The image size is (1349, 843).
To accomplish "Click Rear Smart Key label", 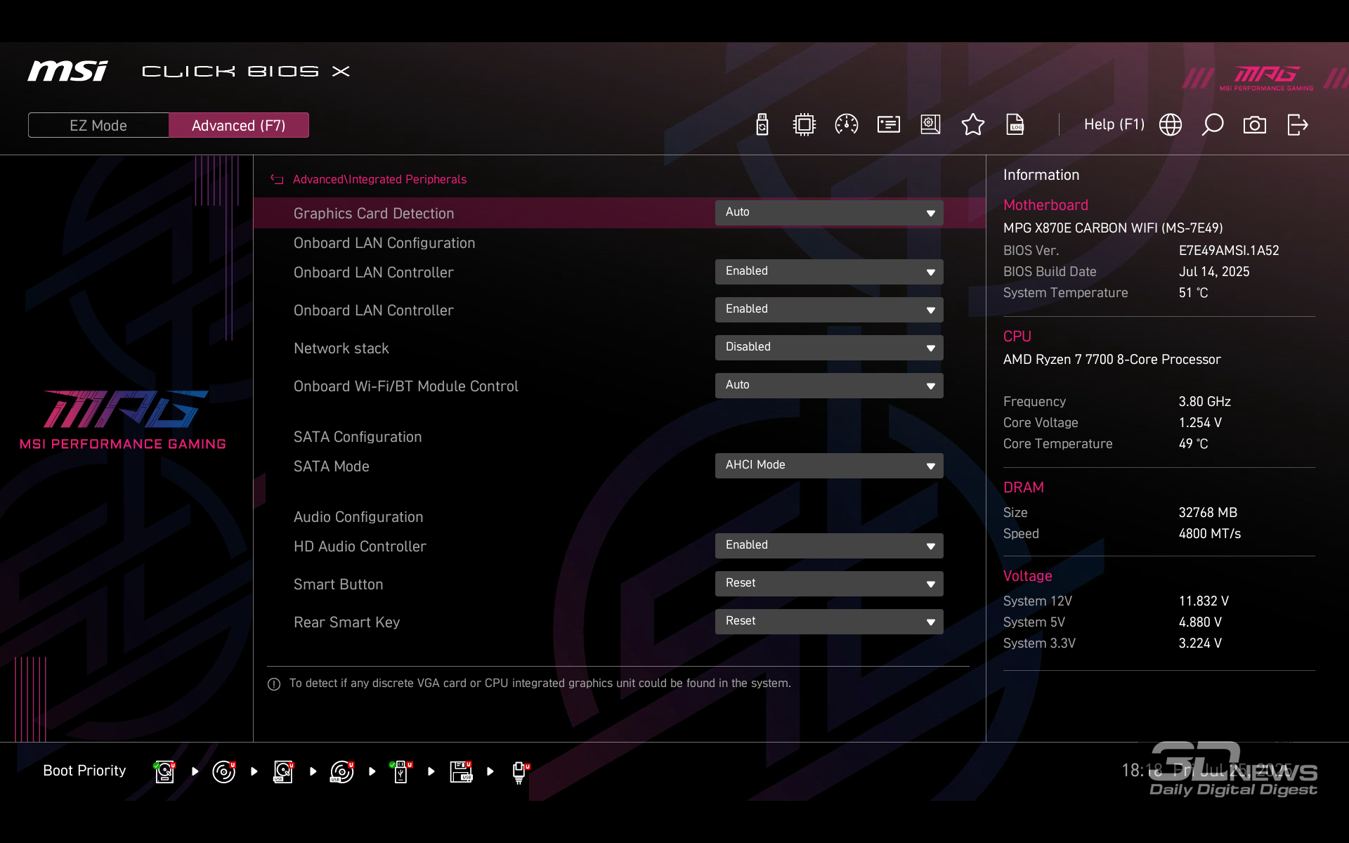I will (346, 622).
